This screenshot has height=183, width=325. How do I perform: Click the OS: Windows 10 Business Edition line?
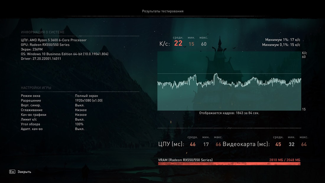pyautogui.click(x=64, y=54)
